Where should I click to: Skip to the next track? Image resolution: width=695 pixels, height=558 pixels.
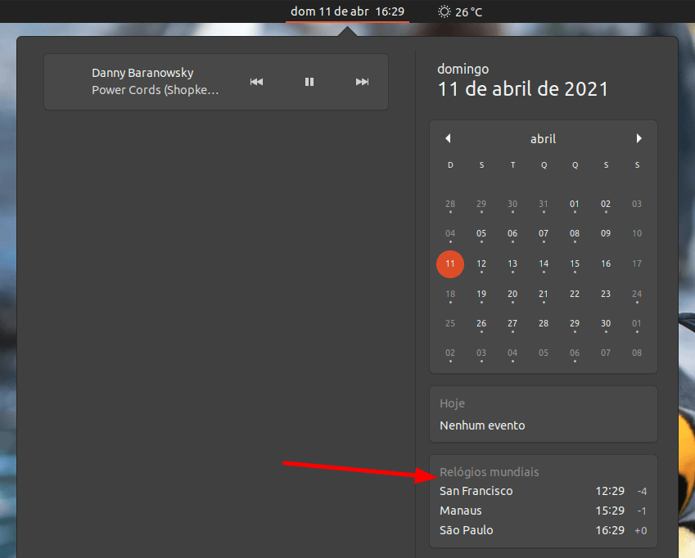(x=362, y=82)
